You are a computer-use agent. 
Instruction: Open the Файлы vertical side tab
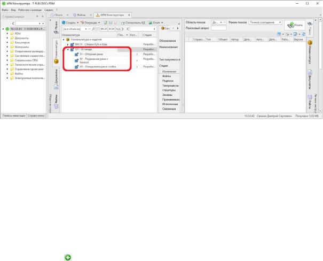pyautogui.click(x=56, y=102)
